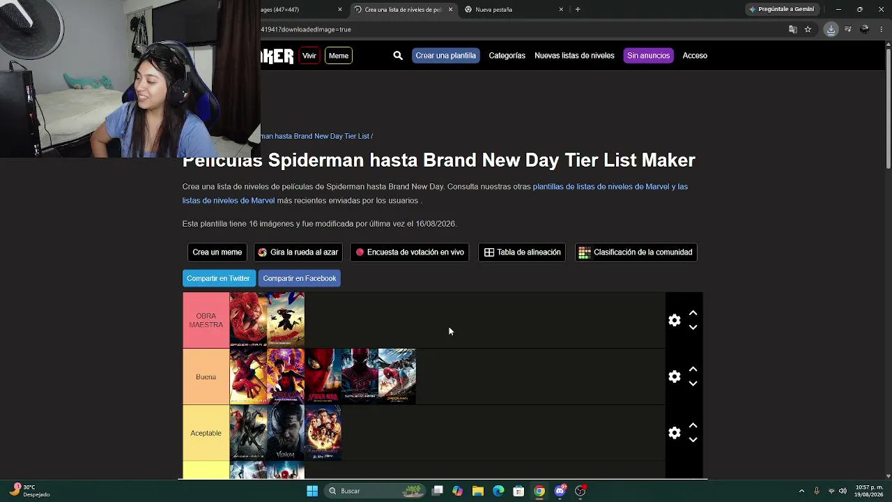This screenshot has width=892, height=502.
Task: Open the volume control in system tray
Action: [x=843, y=491]
